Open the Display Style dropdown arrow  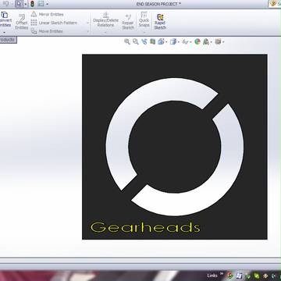click(x=178, y=42)
